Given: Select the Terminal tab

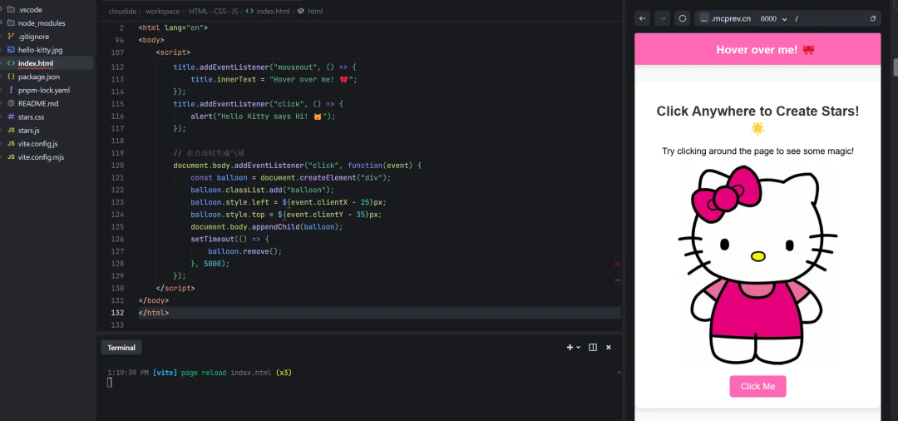Looking at the screenshot, I should click(121, 348).
